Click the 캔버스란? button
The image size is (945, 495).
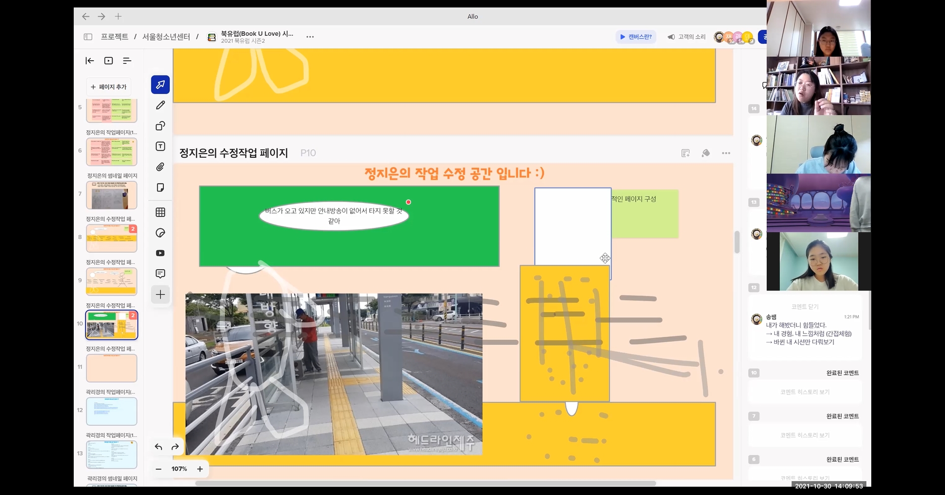[x=636, y=37]
